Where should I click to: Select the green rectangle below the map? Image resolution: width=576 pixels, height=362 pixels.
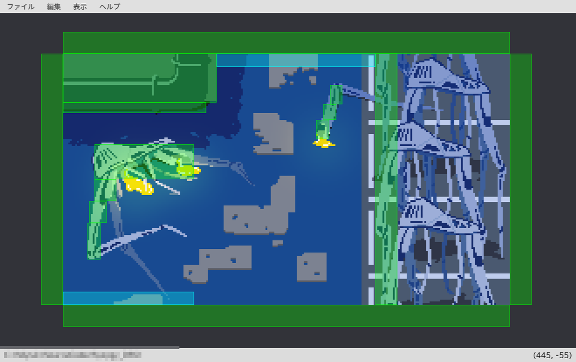[286, 315]
